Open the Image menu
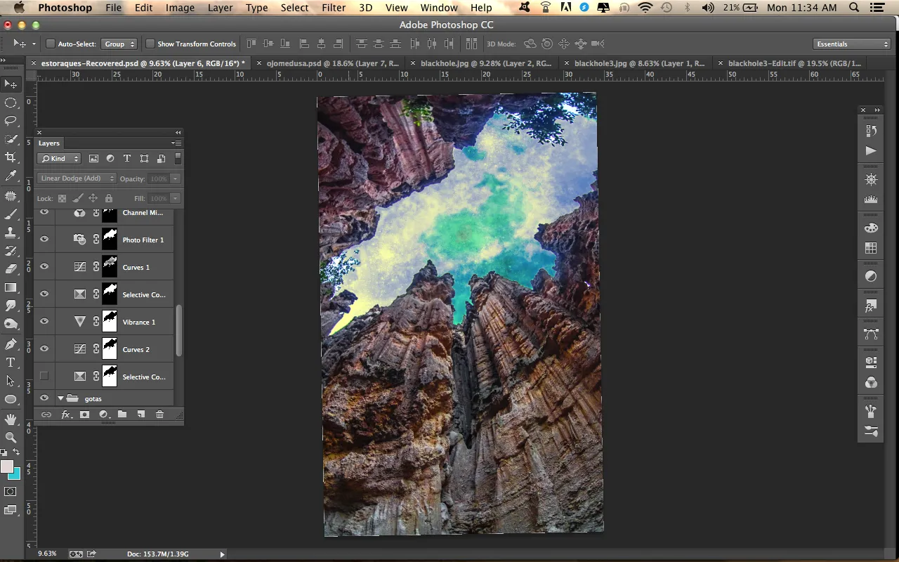The height and width of the screenshot is (562, 899). coord(180,8)
